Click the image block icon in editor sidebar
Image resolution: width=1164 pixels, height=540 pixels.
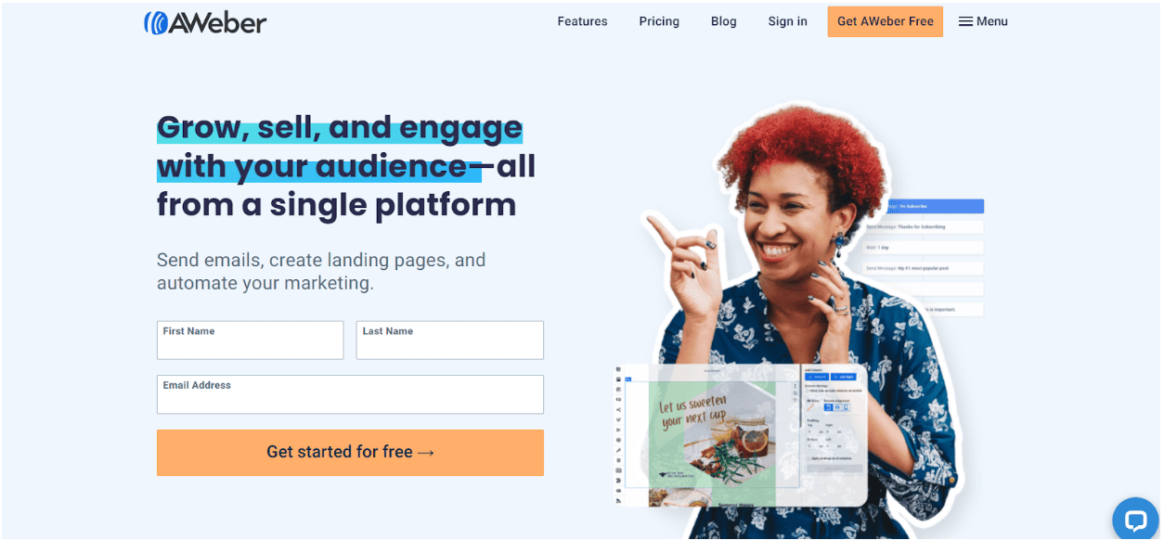(618, 379)
